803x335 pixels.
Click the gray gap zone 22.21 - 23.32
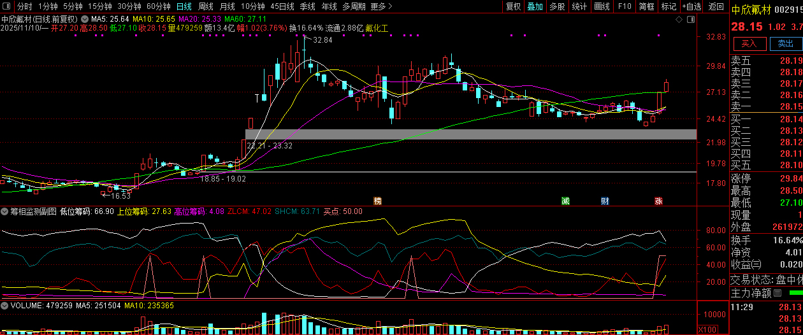coord(471,134)
